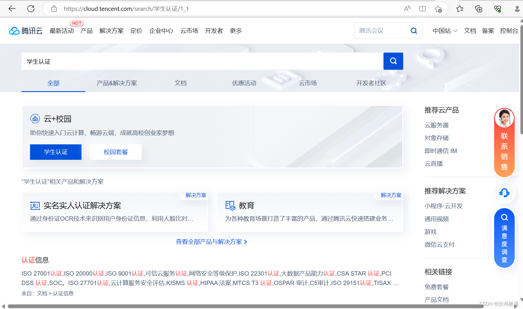Open the 解决方案 menu

coord(112,31)
